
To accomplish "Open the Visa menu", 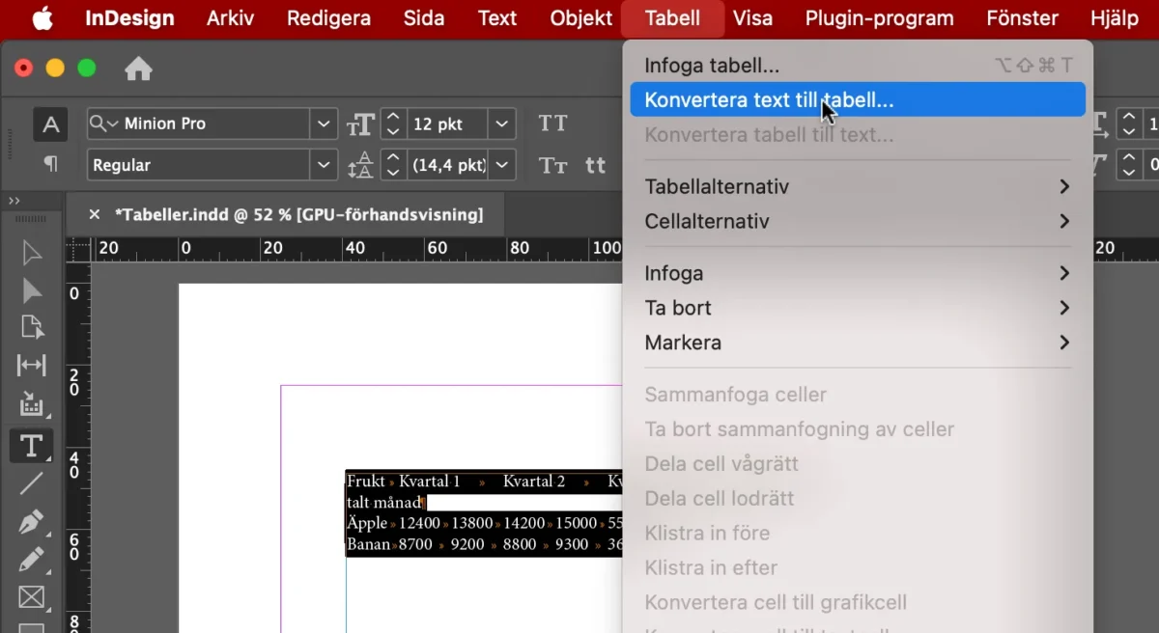I will 752,17.
